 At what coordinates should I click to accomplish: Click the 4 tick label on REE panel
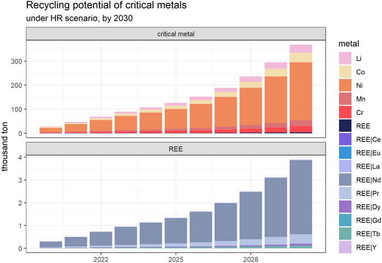click(x=20, y=157)
